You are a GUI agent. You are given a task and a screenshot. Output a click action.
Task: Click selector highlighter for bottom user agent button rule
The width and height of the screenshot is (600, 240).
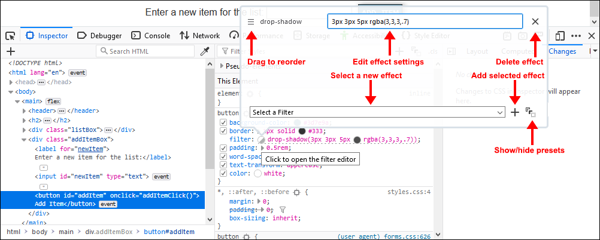(247, 236)
